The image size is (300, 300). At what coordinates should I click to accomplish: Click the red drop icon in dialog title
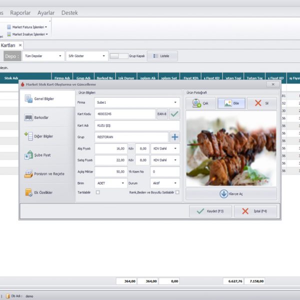click(x=22, y=84)
